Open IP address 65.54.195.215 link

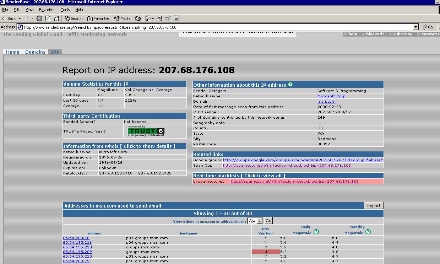[x=77, y=256]
